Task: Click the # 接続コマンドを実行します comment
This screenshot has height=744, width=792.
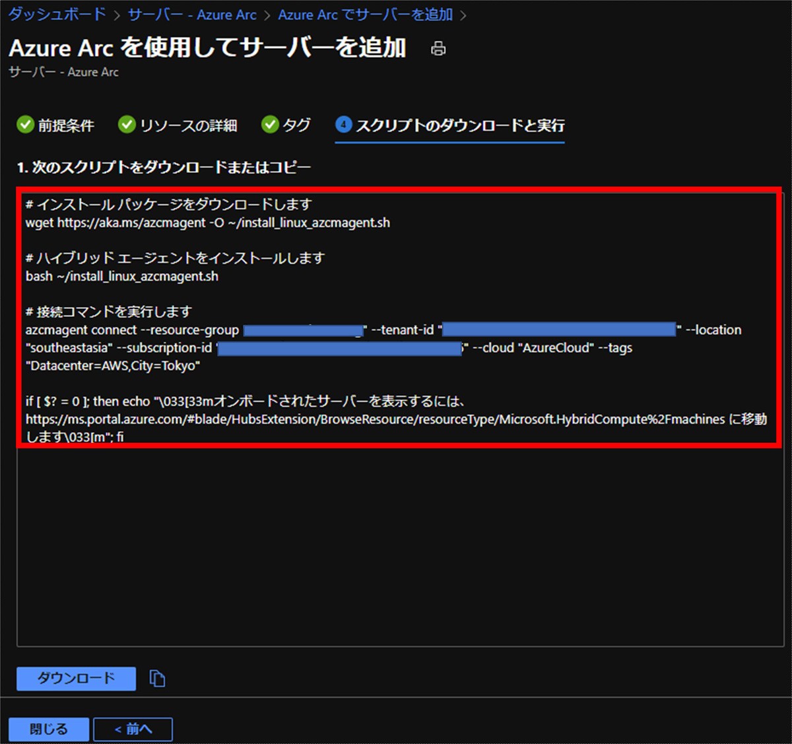Action: click(x=109, y=312)
